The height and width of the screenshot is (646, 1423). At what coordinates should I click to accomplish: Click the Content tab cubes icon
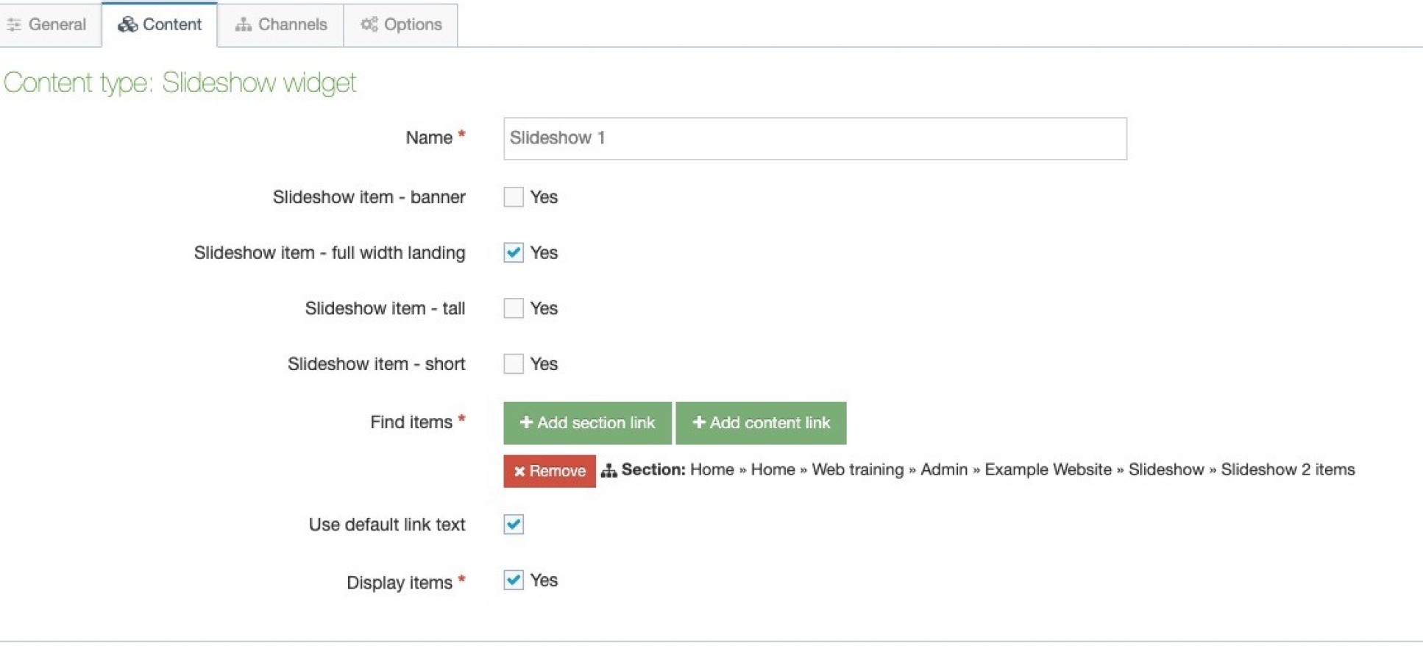point(127,25)
